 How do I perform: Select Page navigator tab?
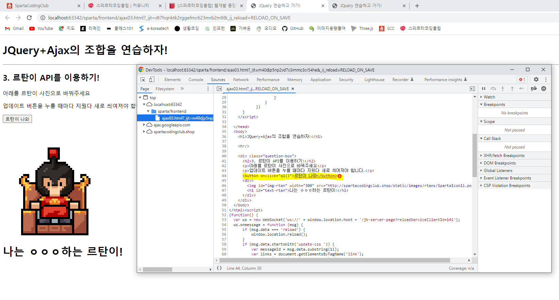pos(145,89)
